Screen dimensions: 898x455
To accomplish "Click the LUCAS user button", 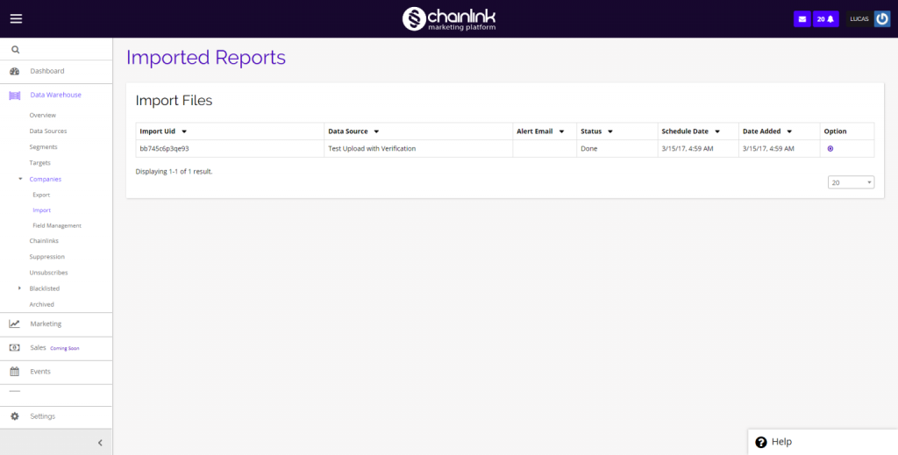I will point(859,19).
